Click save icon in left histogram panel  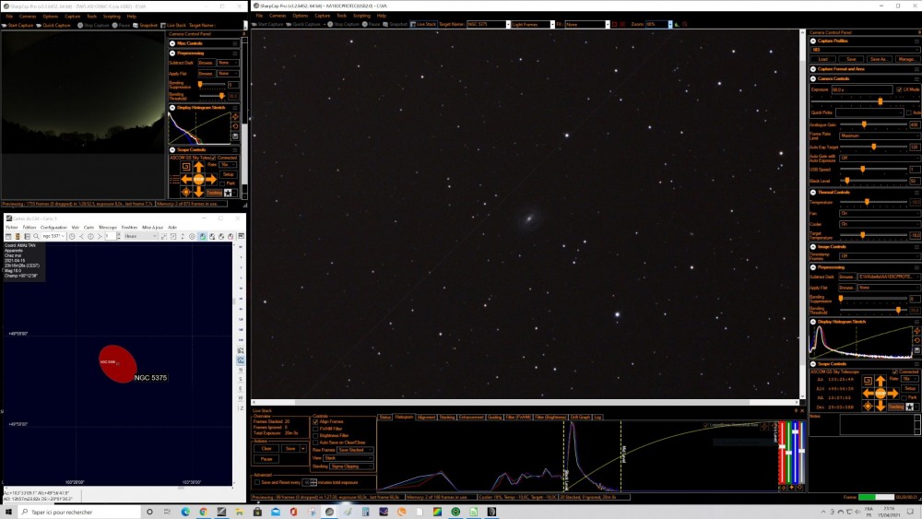tap(235, 136)
